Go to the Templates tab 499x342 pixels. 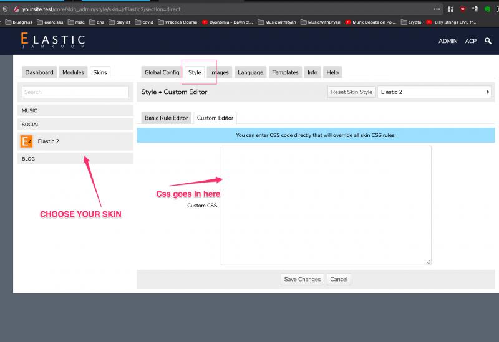(x=285, y=72)
